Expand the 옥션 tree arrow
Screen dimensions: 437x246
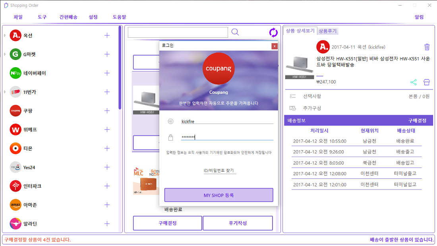tap(5, 35)
